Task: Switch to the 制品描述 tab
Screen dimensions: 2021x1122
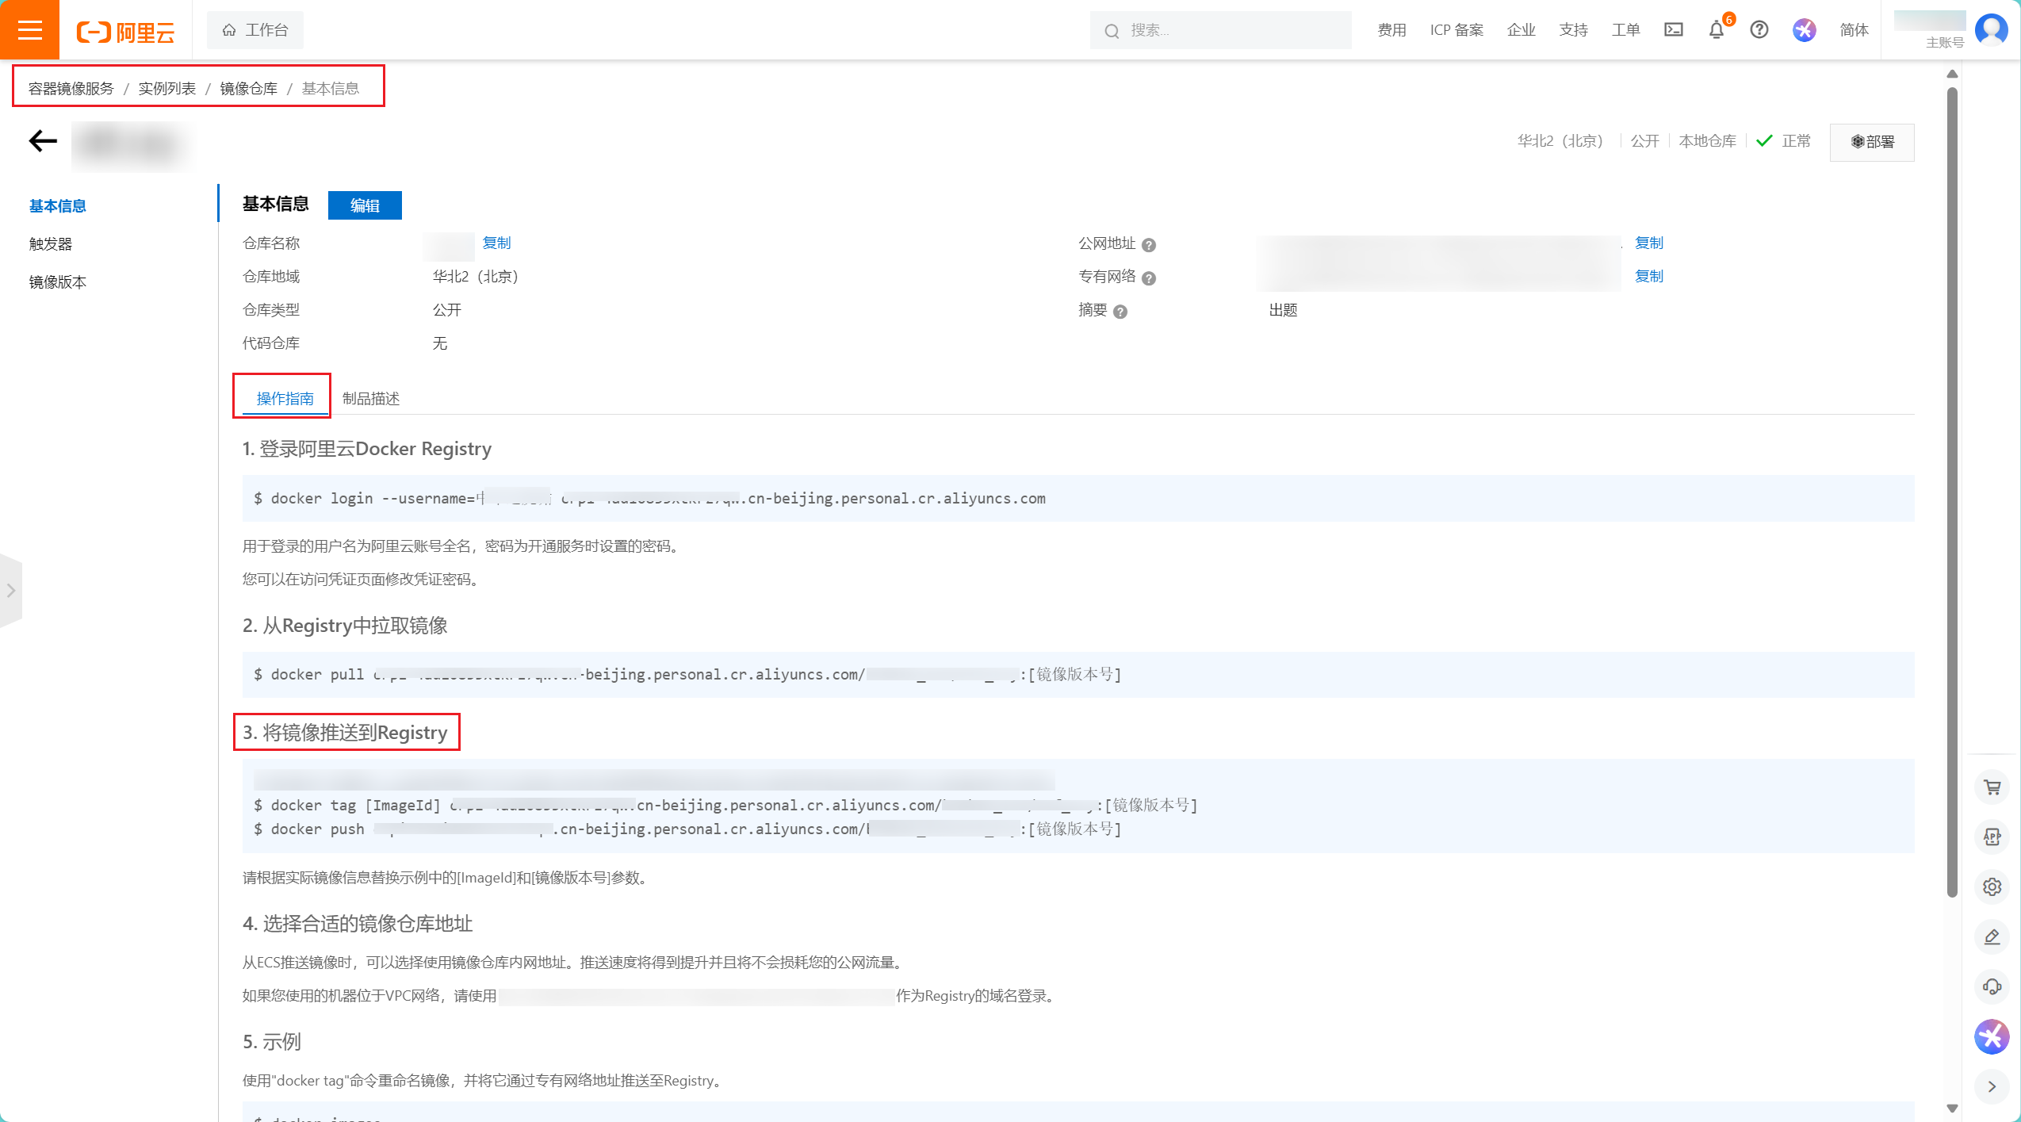Action: click(371, 398)
